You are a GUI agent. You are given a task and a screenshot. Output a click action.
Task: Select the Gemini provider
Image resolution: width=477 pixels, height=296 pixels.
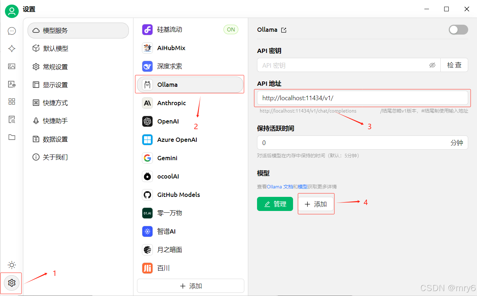(x=190, y=158)
